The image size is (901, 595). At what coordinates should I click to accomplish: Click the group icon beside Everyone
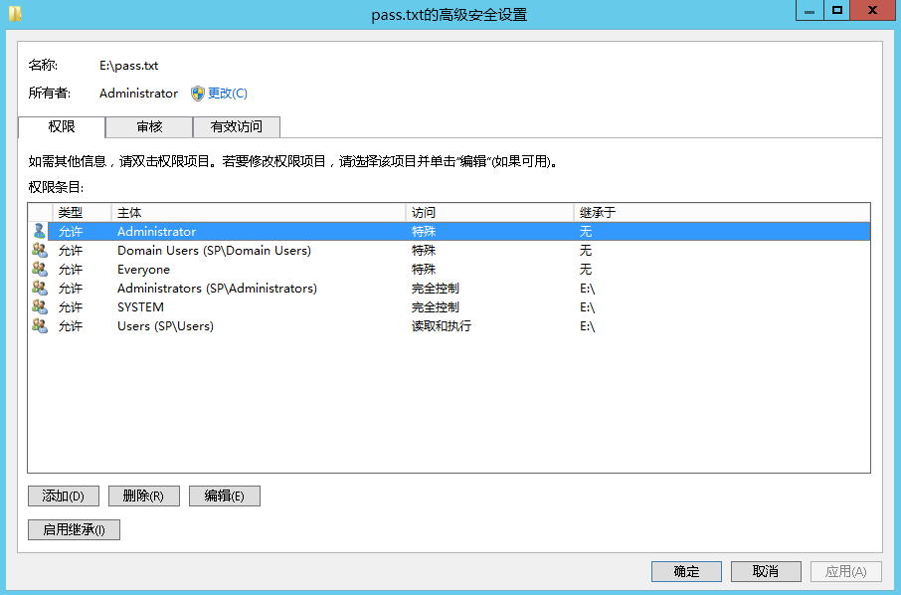pos(38,269)
